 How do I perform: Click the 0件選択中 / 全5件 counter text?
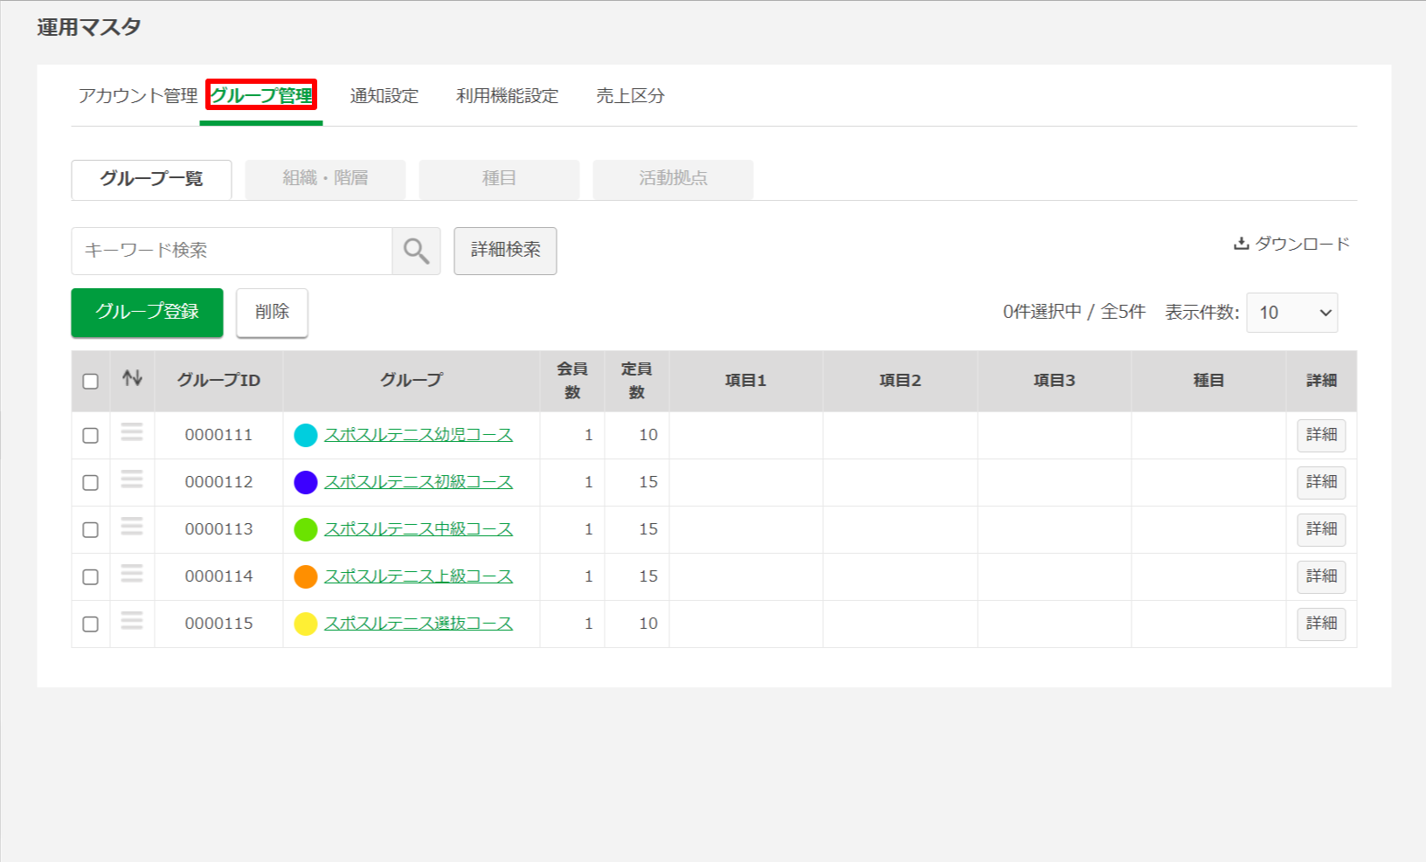point(1074,312)
